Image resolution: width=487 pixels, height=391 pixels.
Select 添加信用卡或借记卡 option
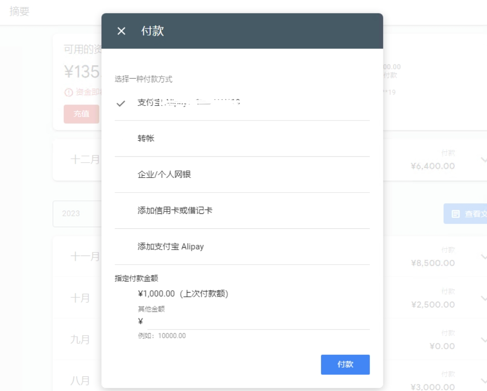(x=242, y=211)
